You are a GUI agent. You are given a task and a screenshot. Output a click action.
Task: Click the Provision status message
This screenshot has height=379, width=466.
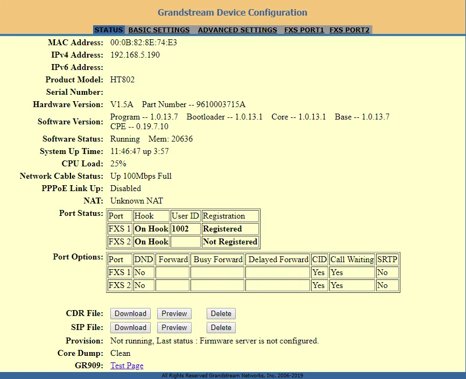tap(215, 341)
